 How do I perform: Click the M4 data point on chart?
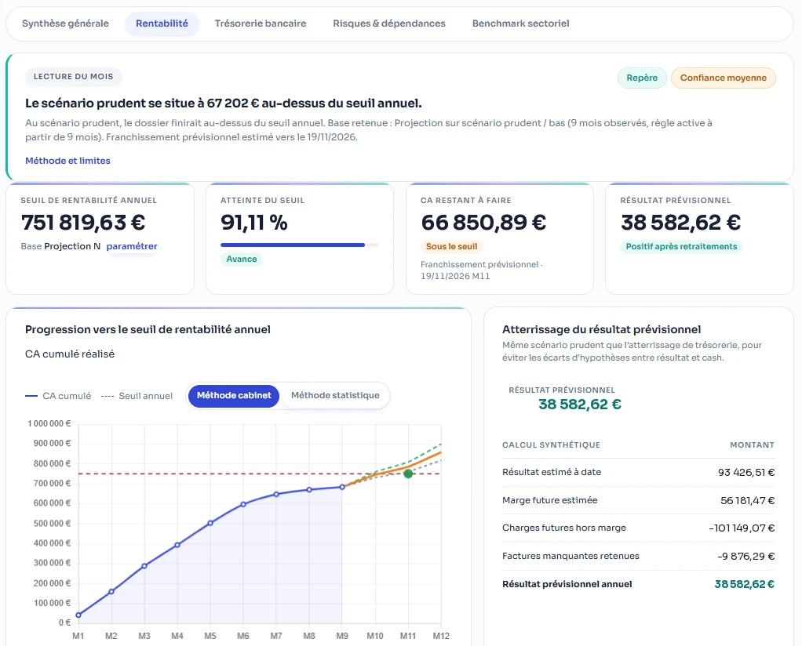(177, 545)
